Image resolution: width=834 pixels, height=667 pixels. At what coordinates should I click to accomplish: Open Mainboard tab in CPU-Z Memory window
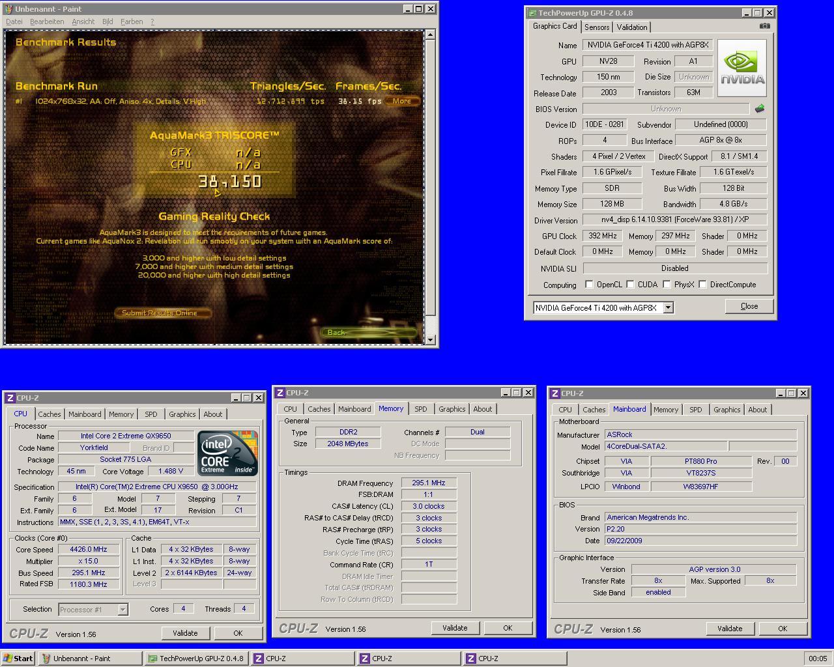tap(354, 409)
